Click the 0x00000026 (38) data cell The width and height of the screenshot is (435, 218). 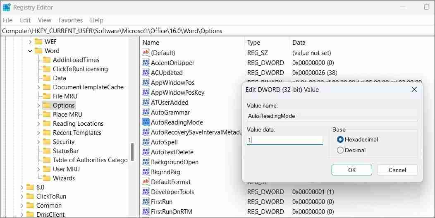[x=315, y=73]
